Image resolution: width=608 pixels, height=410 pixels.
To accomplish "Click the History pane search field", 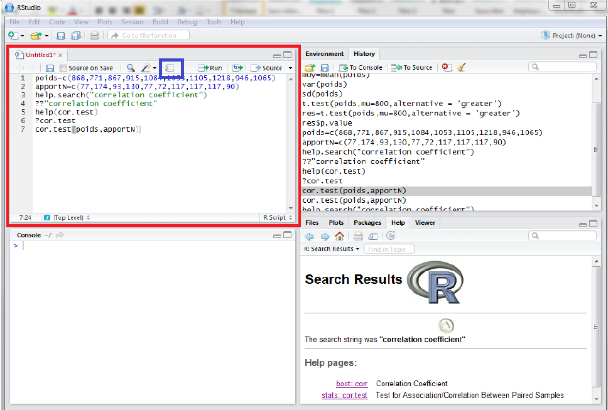I will pos(562,67).
